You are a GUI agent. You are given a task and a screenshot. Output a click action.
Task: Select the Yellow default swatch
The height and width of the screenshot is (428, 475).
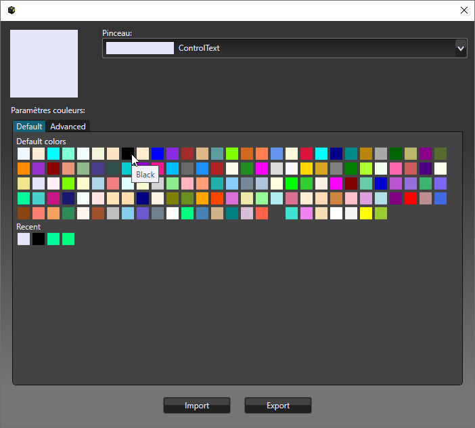[366, 213]
